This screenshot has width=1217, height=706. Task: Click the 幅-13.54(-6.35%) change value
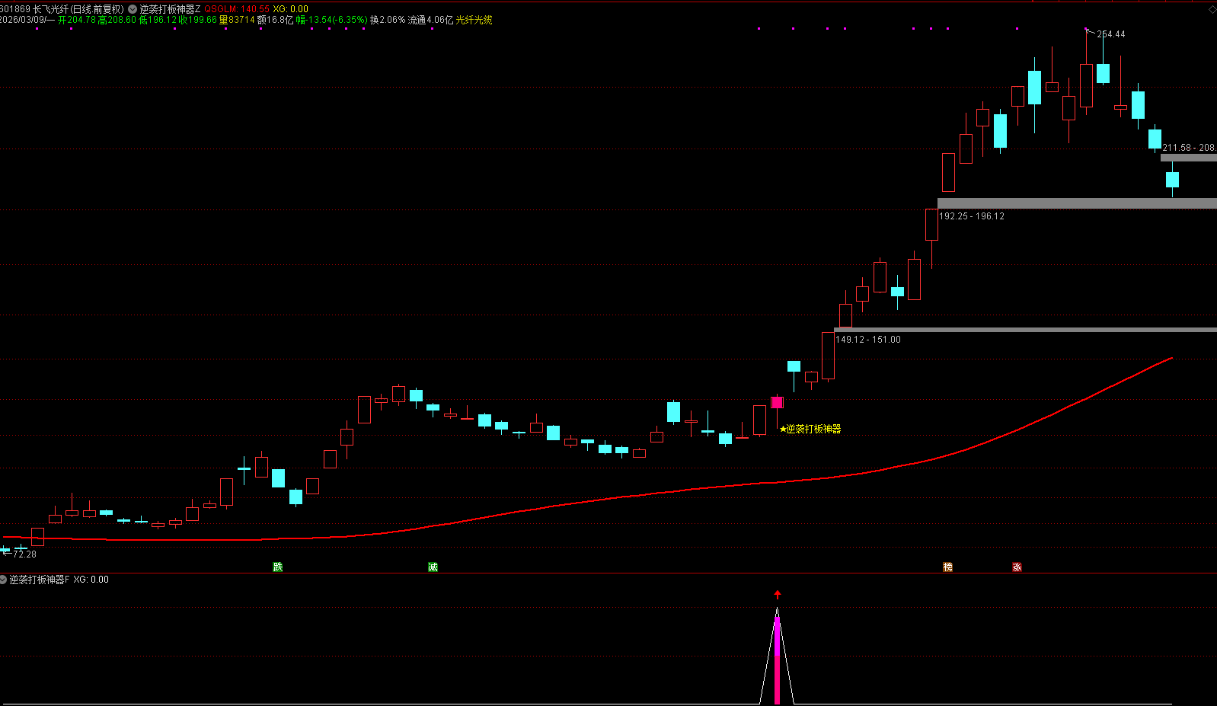(331, 20)
